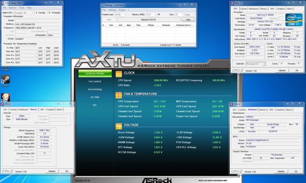This screenshot has height=183, width=306.
Task: Open the Processor #1 selection dropdown in CPU-Z
Action: point(256,64)
